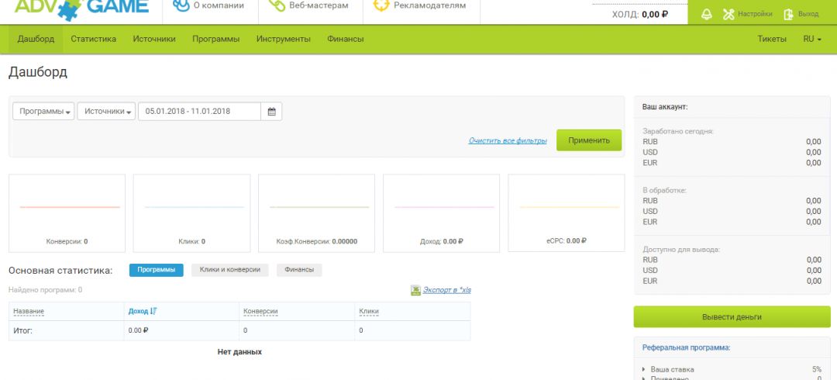Click the Заработано сегодня label

coord(678,131)
